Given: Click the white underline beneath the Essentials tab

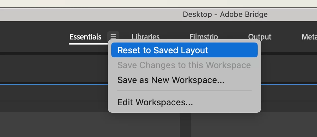Looking at the screenshot, I should point(89,44).
